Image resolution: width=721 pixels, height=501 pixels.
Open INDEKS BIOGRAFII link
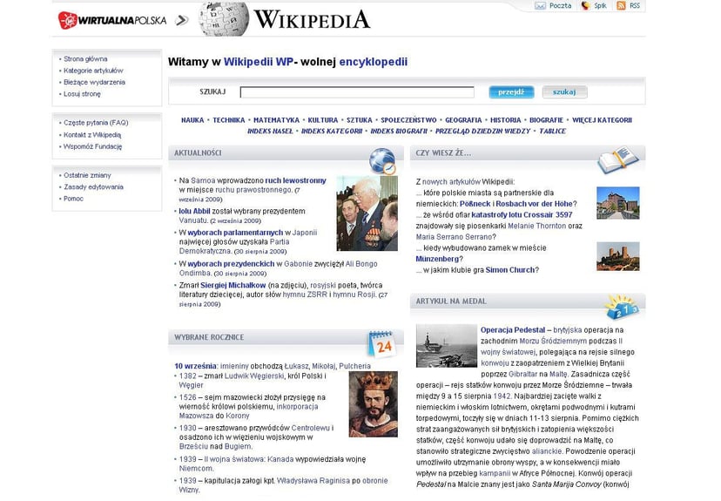(399, 131)
